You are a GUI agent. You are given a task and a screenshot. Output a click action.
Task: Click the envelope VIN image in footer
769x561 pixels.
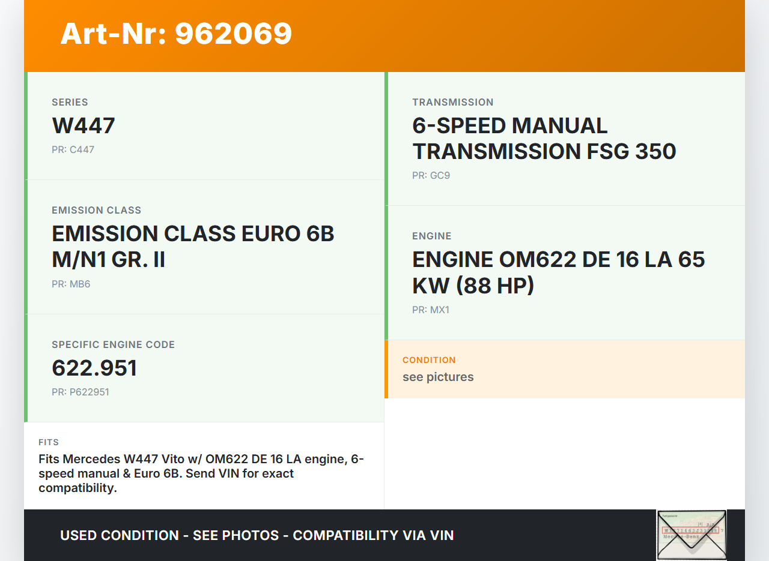pyautogui.click(x=691, y=535)
